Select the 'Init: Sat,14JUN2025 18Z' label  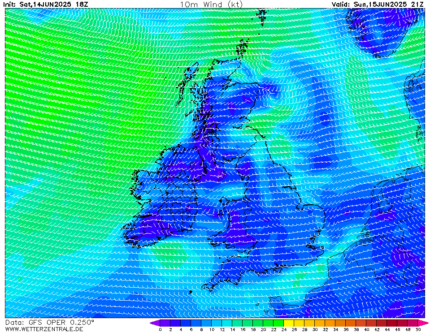tap(46, 4)
